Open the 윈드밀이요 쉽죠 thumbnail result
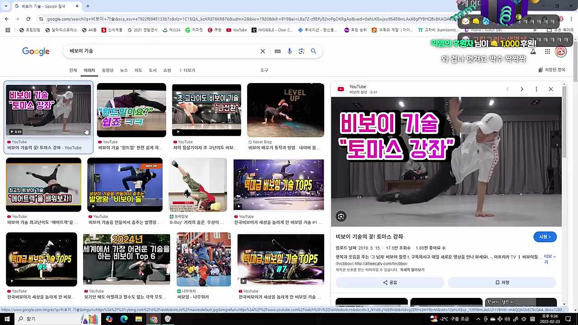The image size is (578, 325). pos(131,110)
